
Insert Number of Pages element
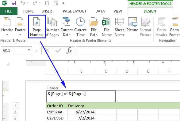(52, 27)
